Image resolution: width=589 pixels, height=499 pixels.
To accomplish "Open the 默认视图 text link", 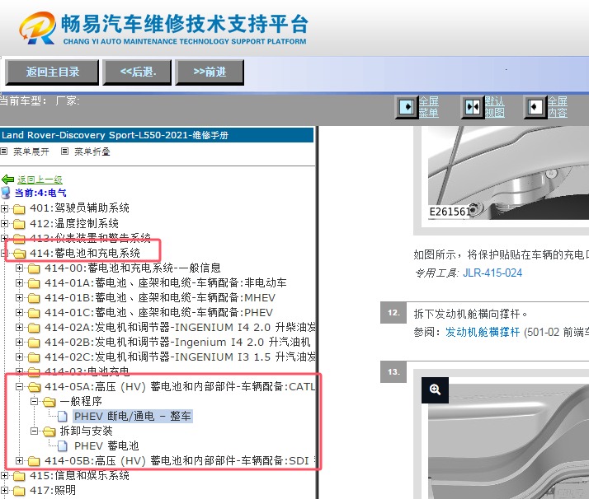I will pyautogui.click(x=494, y=107).
